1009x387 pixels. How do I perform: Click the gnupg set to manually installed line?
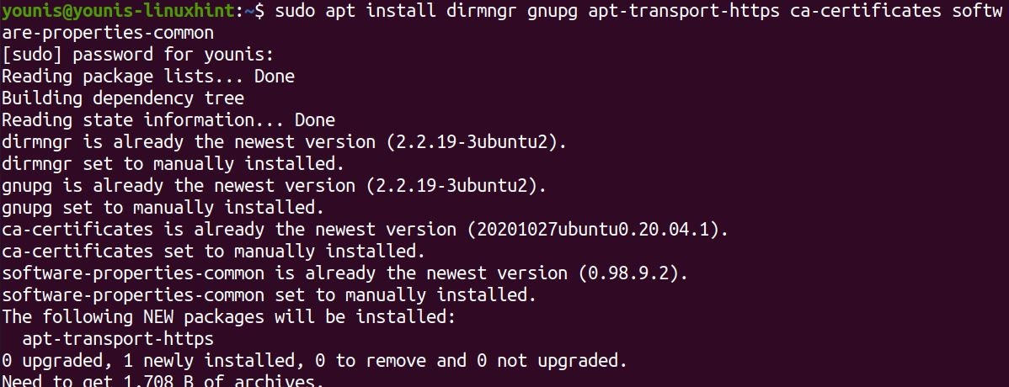click(163, 207)
